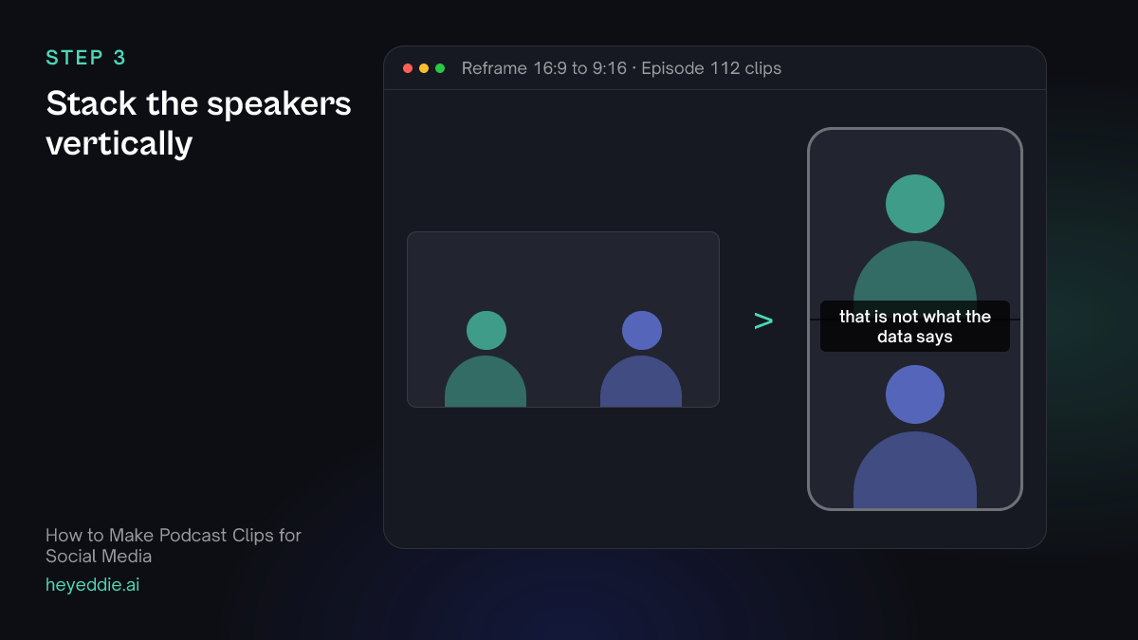Click the heading "Stack the speakers vertically"
1138x640 pixels.
(199, 123)
